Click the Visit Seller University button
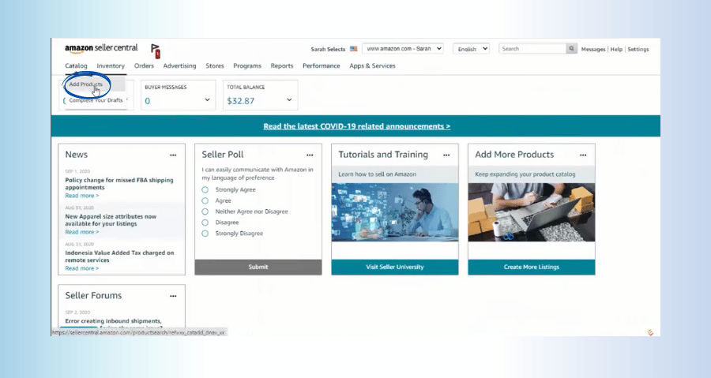This screenshot has width=711, height=378. click(x=395, y=267)
